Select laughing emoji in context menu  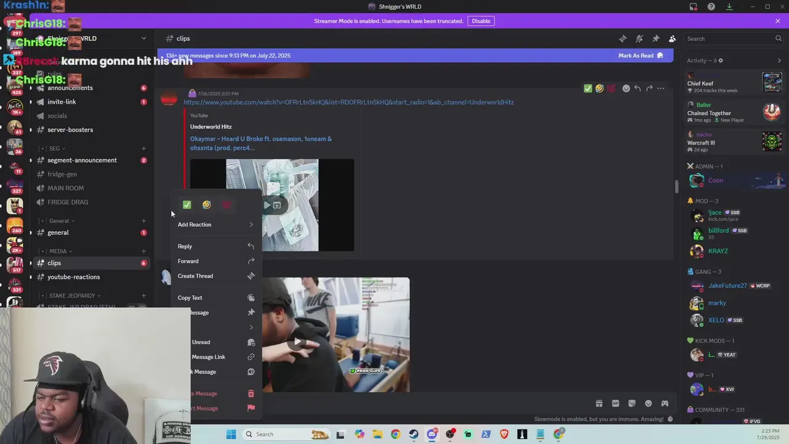pyautogui.click(x=206, y=205)
